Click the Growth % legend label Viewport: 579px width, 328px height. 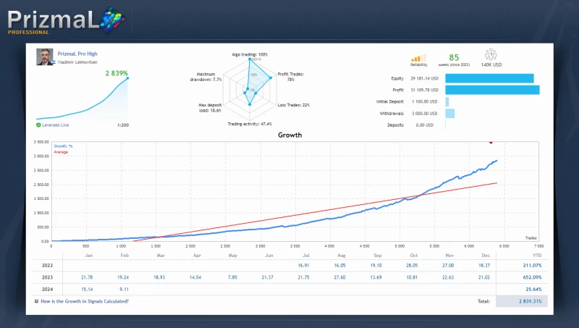64,146
